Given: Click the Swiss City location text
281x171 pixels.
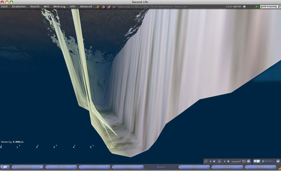Looking at the screenshot, I should (152, 7).
